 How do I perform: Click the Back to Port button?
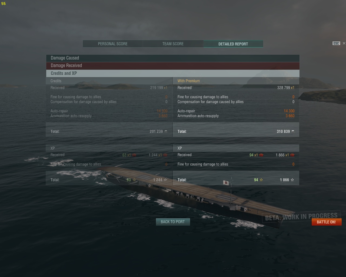pos(173,222)
